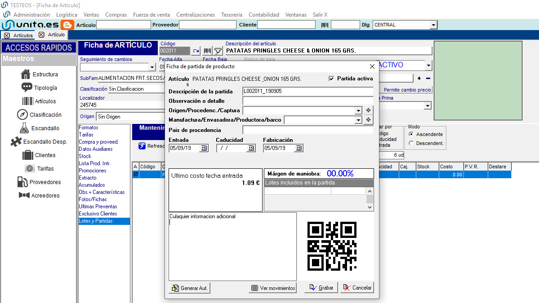Add new Manufactura entry with plus
539x303 pixels.
[x=369, y=120]
